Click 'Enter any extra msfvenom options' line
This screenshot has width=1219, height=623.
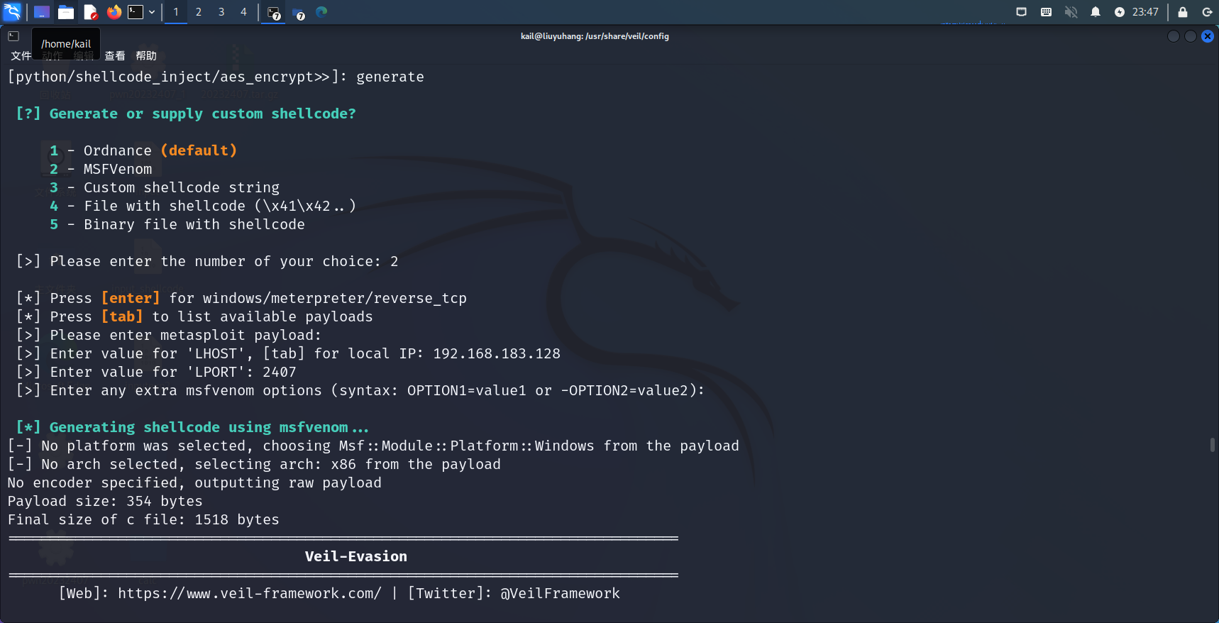click(360, 390)
